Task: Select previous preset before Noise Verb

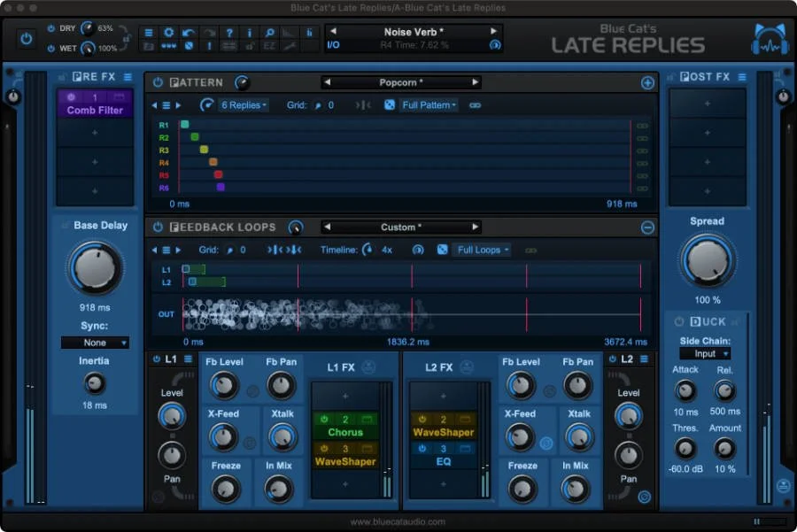Action: pos(334,31)
